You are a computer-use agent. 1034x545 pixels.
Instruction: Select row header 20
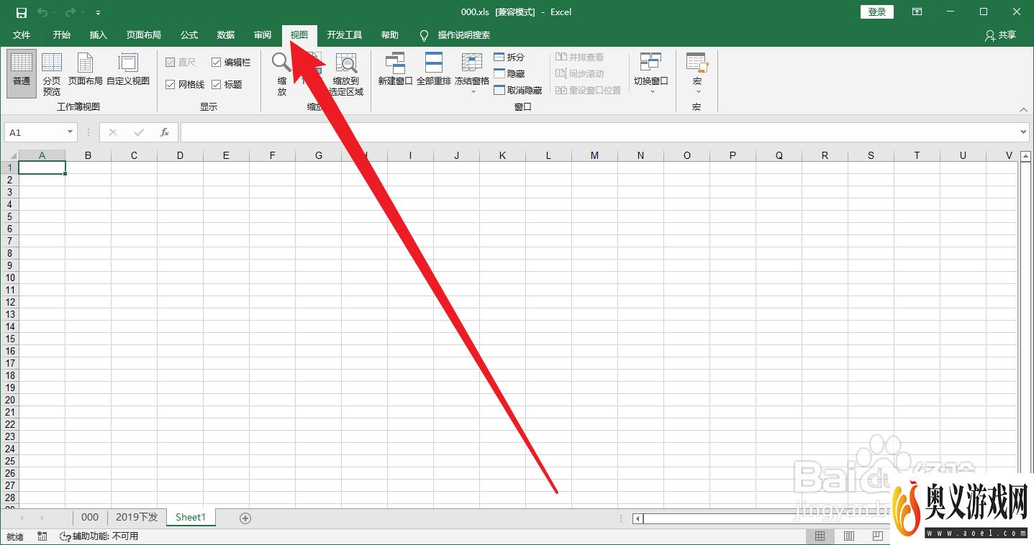(9, 400)
